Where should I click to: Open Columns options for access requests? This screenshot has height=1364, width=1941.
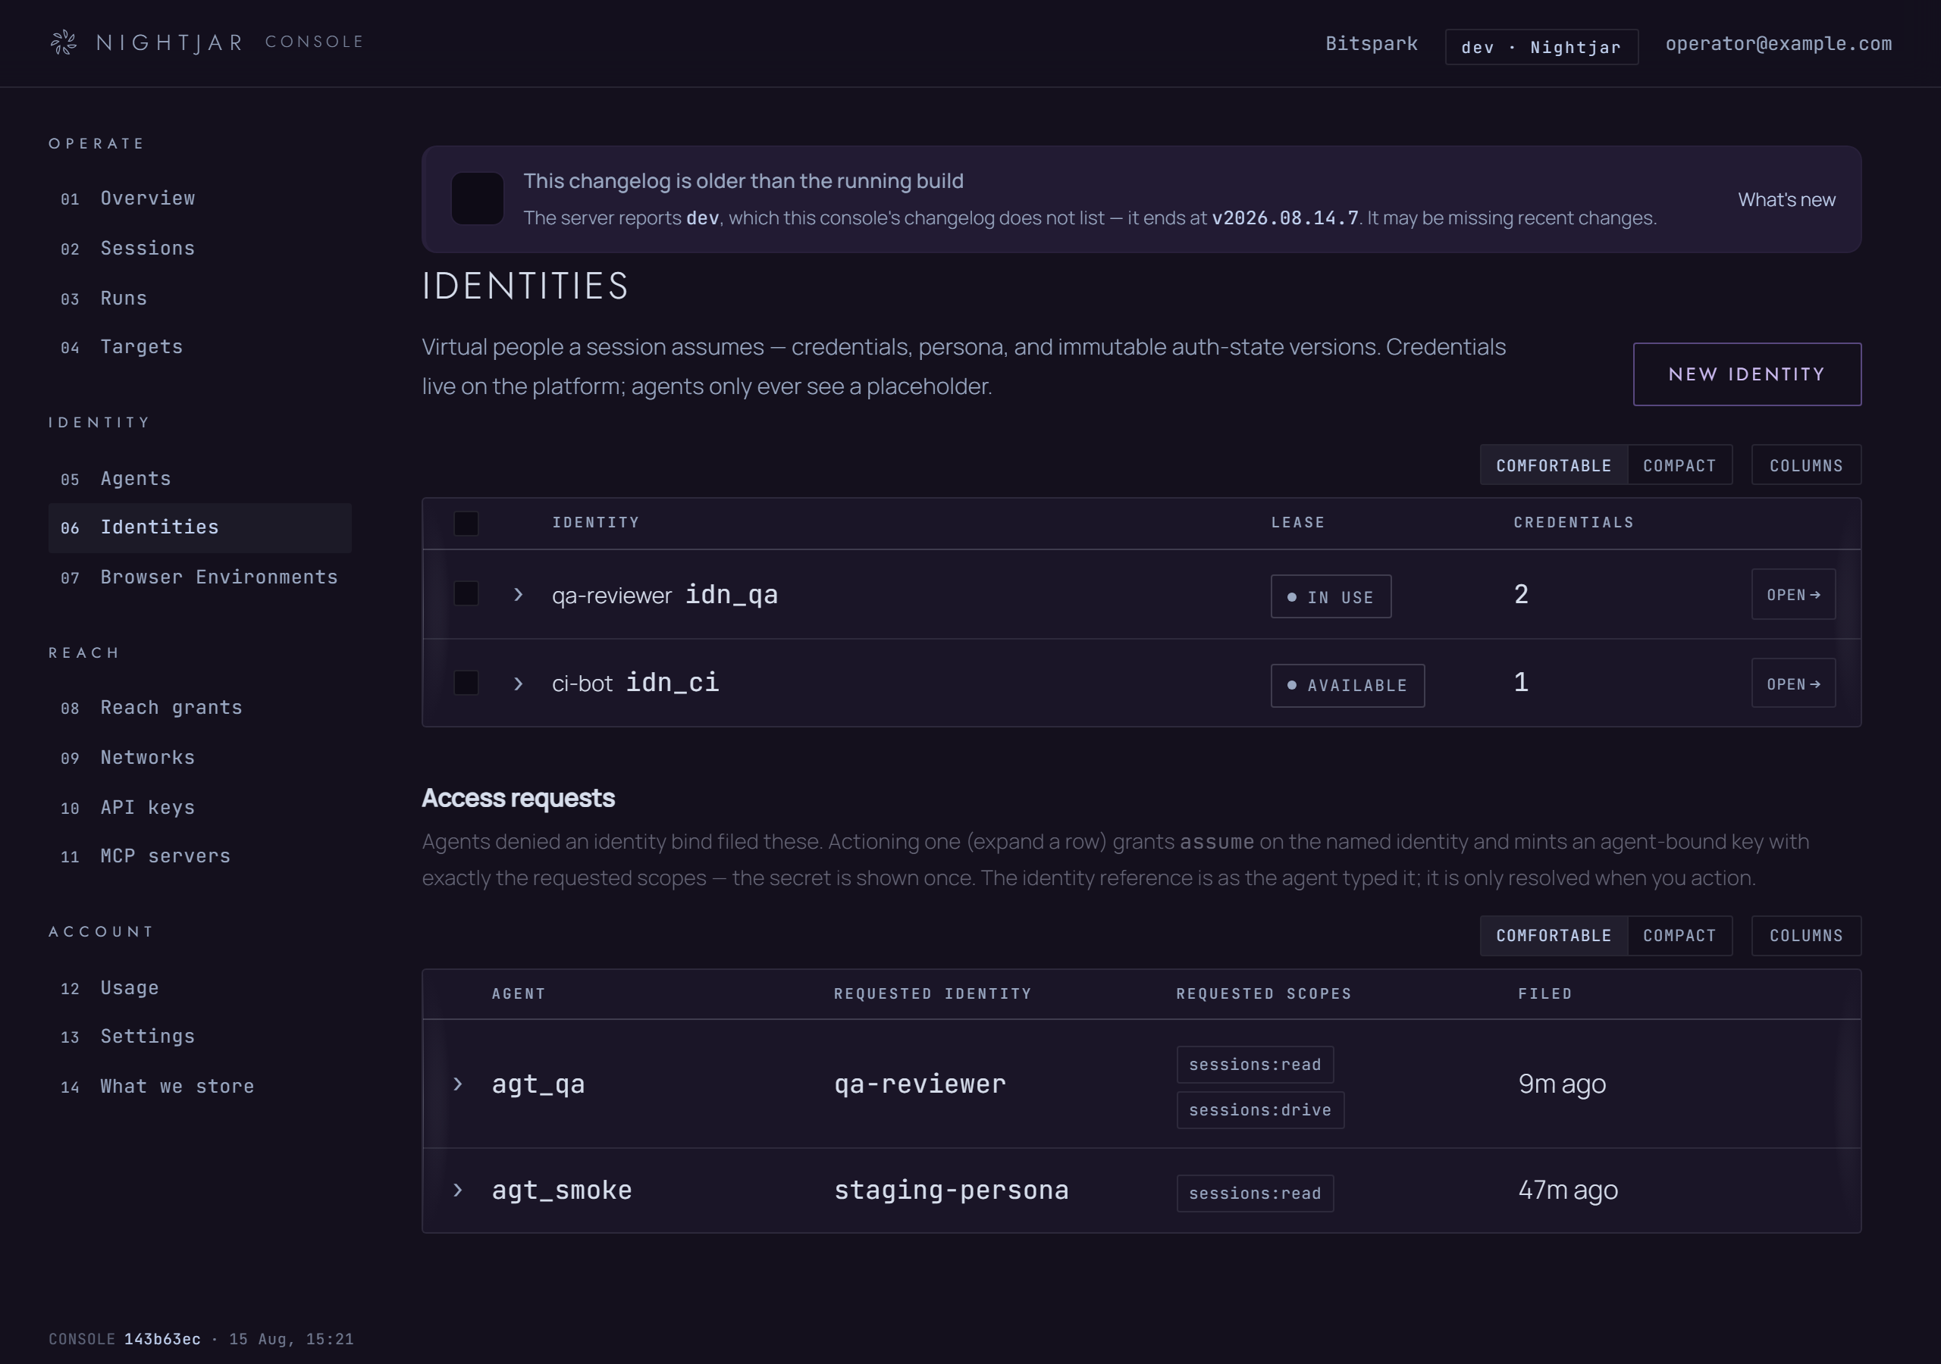[x=1806, y=936]
